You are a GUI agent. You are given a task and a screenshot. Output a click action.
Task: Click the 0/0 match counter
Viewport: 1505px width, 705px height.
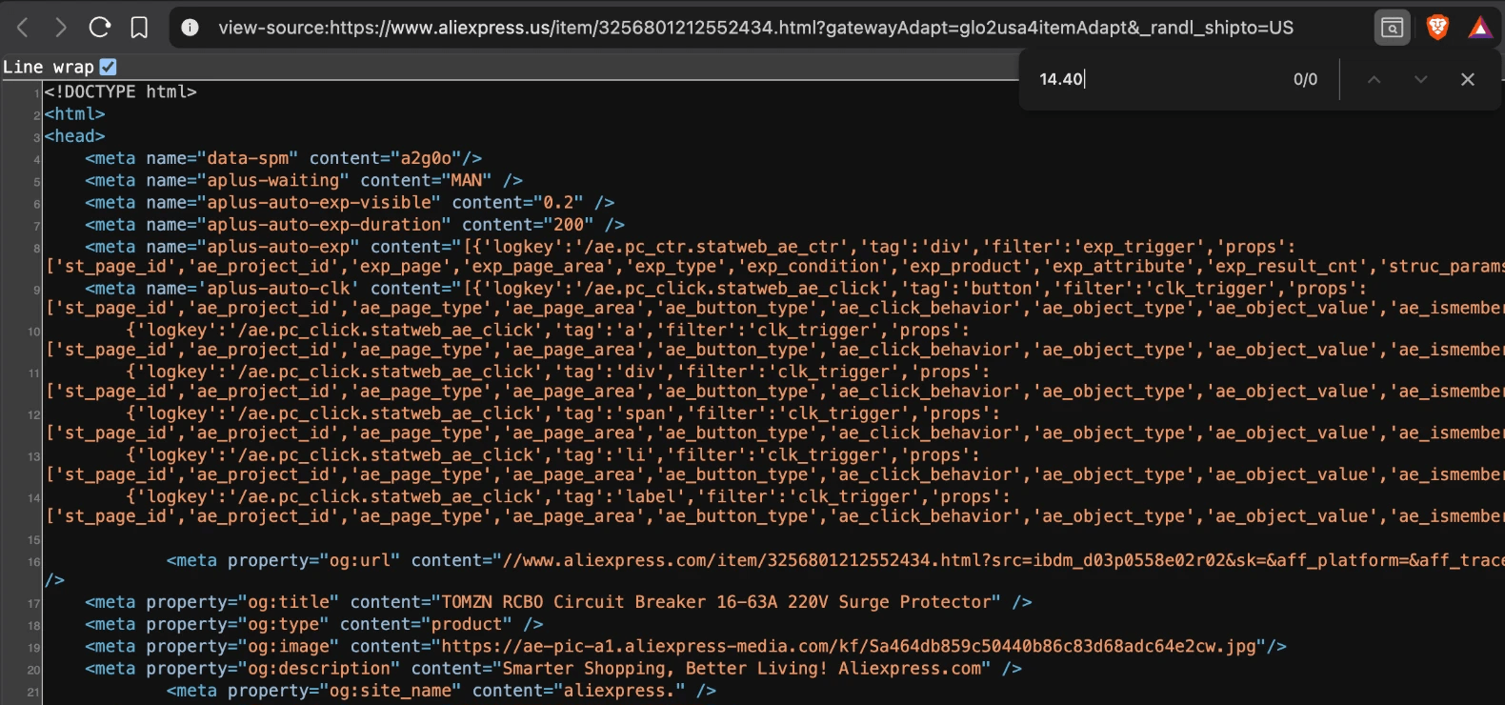pyautogui.click(x=1305, y=79)
